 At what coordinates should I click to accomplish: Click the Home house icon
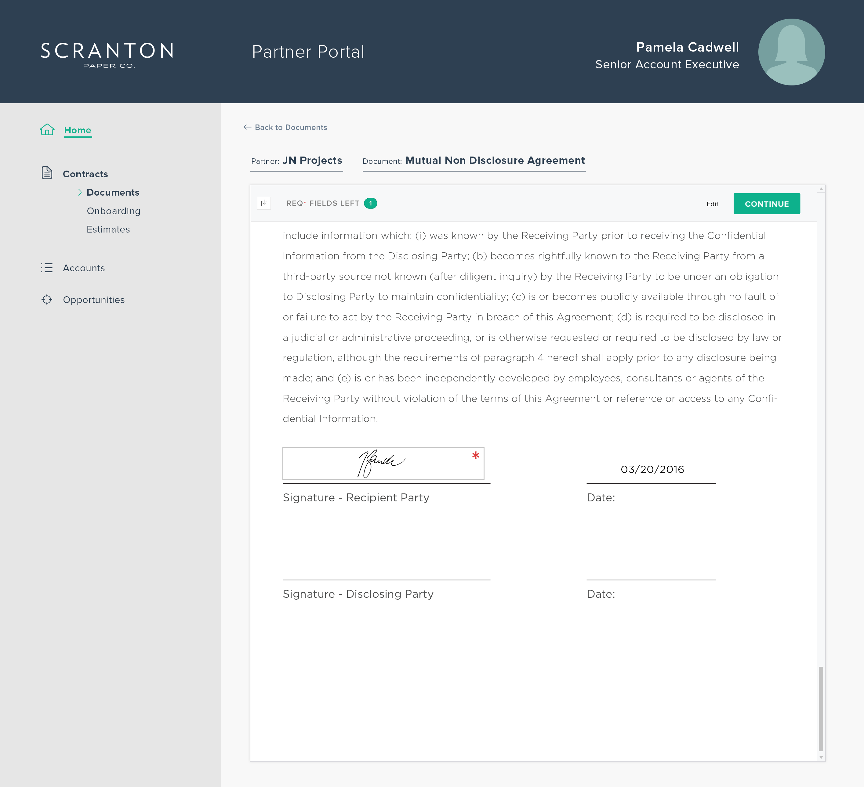click(x=47, y=129)
